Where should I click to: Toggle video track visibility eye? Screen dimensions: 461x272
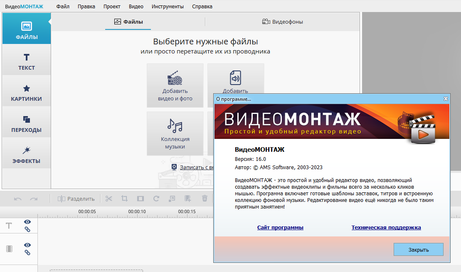(27, 245)
